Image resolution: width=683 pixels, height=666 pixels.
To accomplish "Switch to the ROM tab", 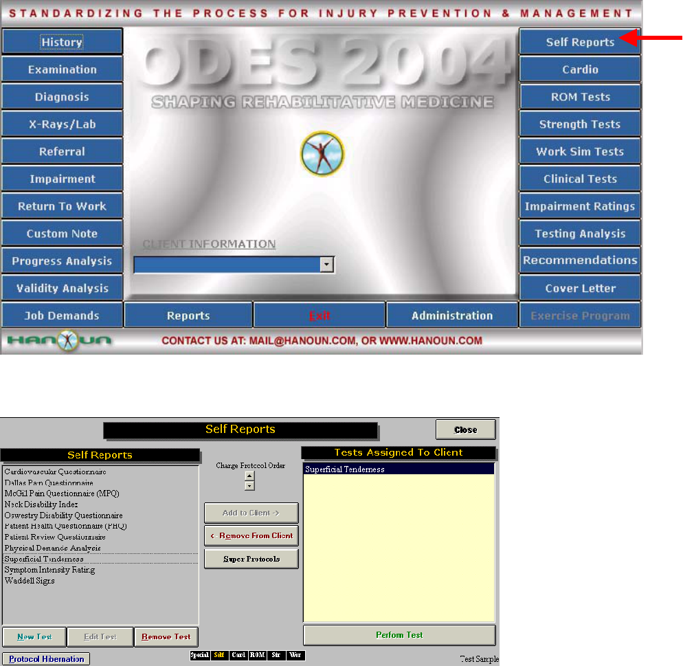I will 258,655.
